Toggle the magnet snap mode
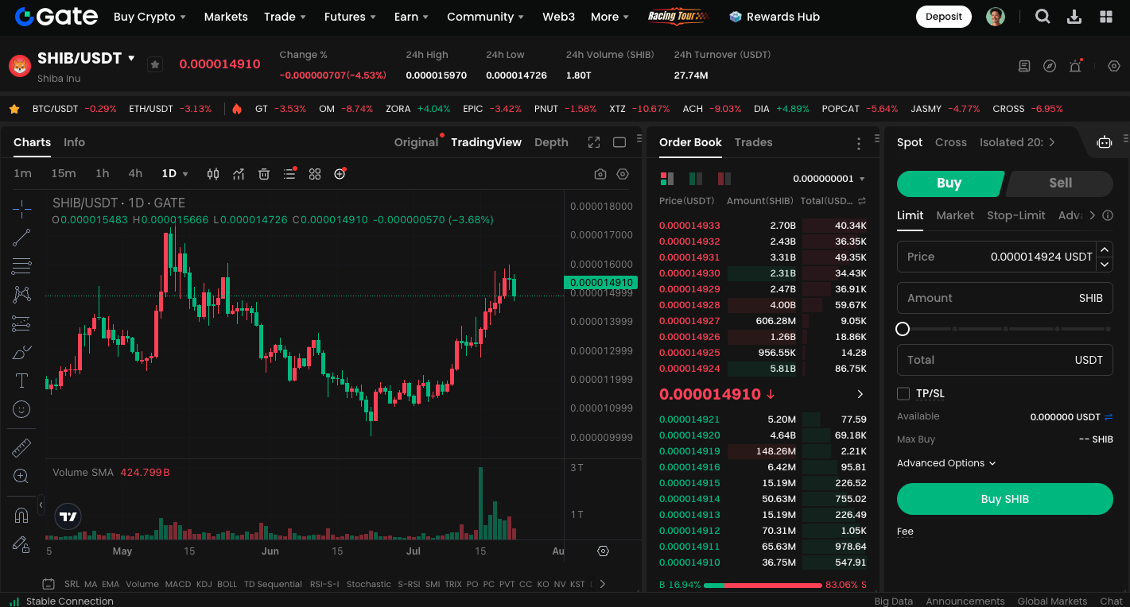This screenshot has width=1130, height=607. [21, 516]
